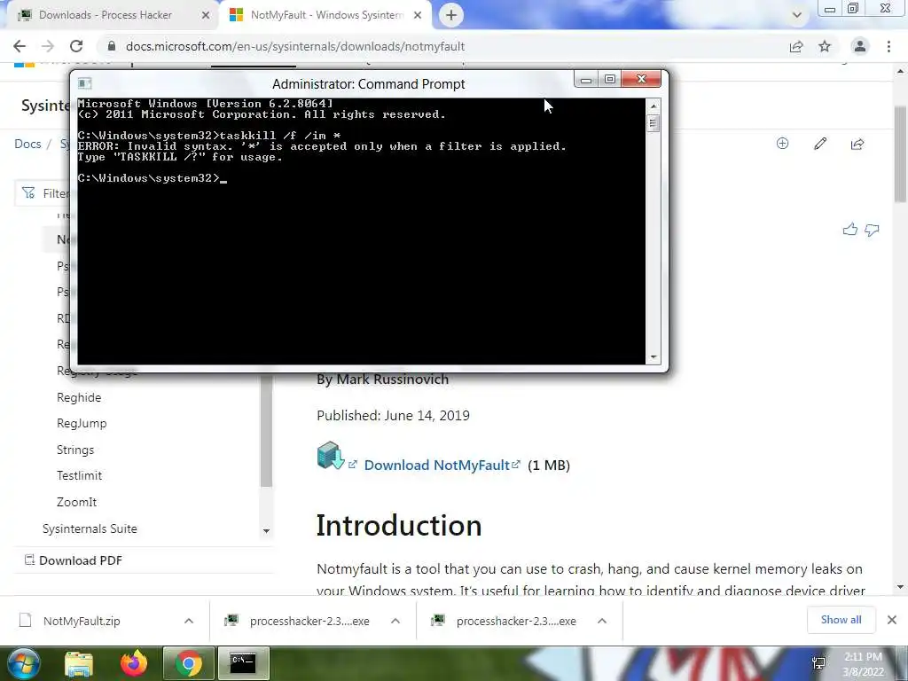Screen dimensions: 908x681
Task: Expand options for second processhacker download
Action: [x=602, y=621]
